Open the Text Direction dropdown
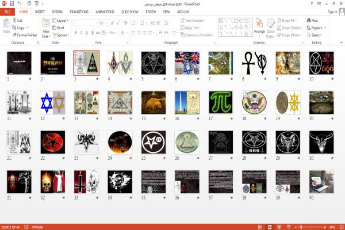Image resolution: width=345 pixels, height=230 pixels. pyautogui.click(x=193, y=21)
